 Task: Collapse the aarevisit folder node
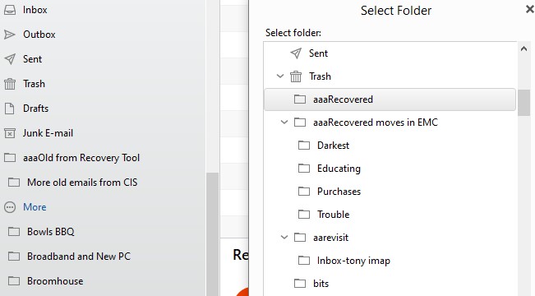click(284, 237)
